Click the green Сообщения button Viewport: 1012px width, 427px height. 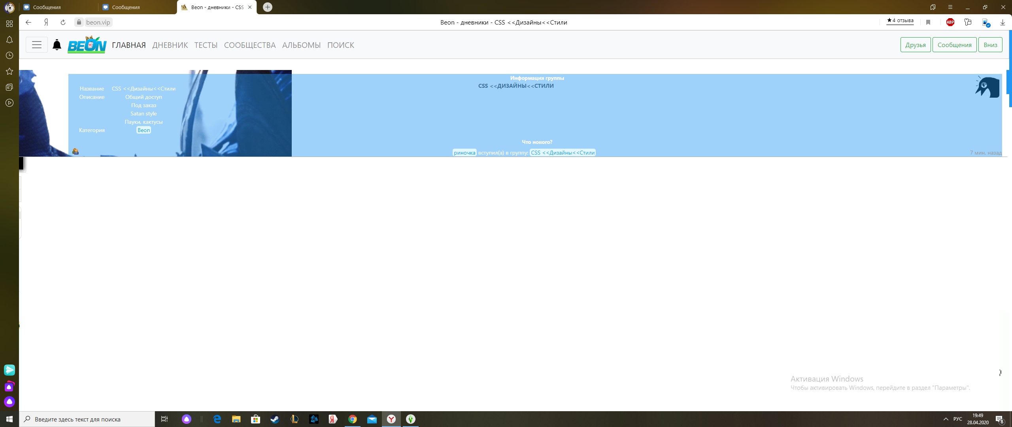[954, 45]
